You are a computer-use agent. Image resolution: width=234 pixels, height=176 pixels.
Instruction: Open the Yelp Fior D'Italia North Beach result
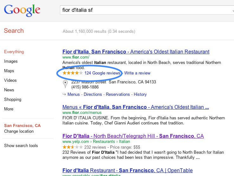click(133, 136)
